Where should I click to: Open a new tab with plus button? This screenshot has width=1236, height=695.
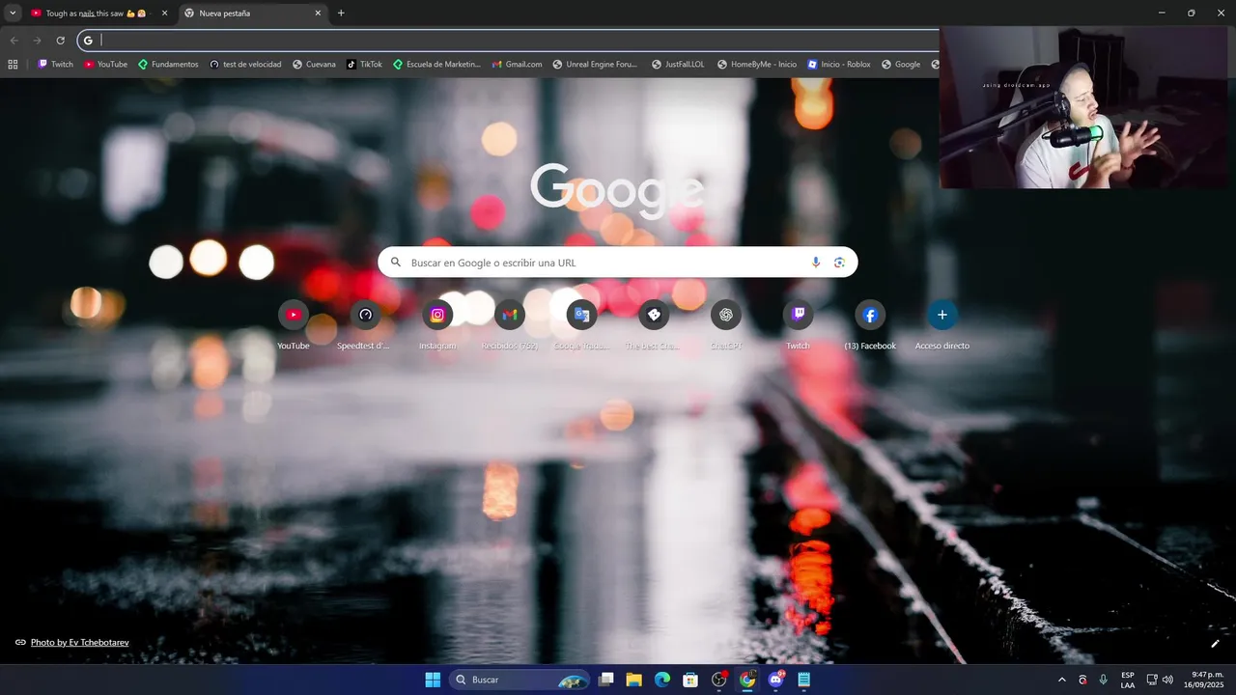tap(341, 14)
